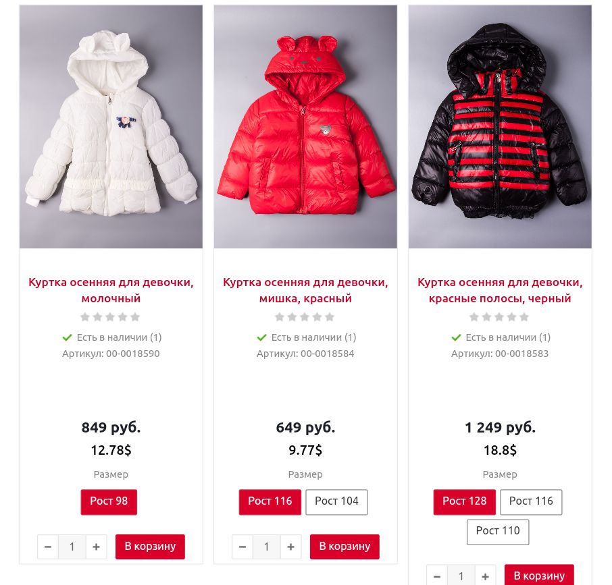Decrease quantity for the black striped jacket
The width and height of the screenshot is (612, 585).
437,576
